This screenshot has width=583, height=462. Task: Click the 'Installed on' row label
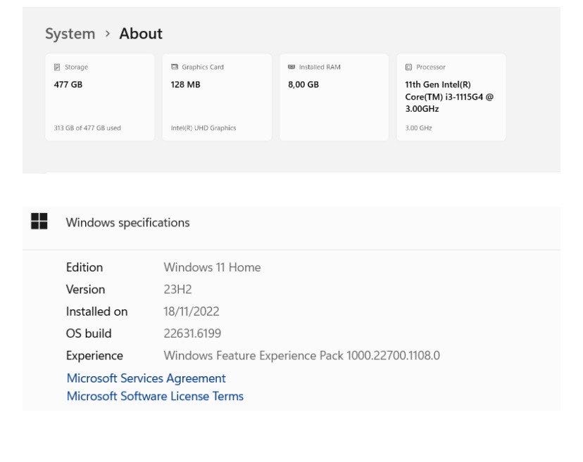(96, 312)
